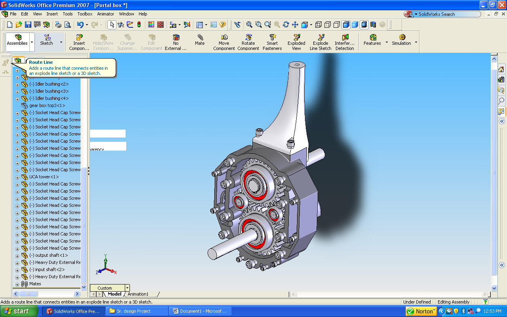507x317 pixels.
Task: Open the Windows Start button
Action: 20,311
